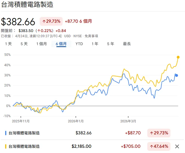Select the 6 個月 range tab
The width and height of the screenshot is (185, 153).
[x=61, y=44]
